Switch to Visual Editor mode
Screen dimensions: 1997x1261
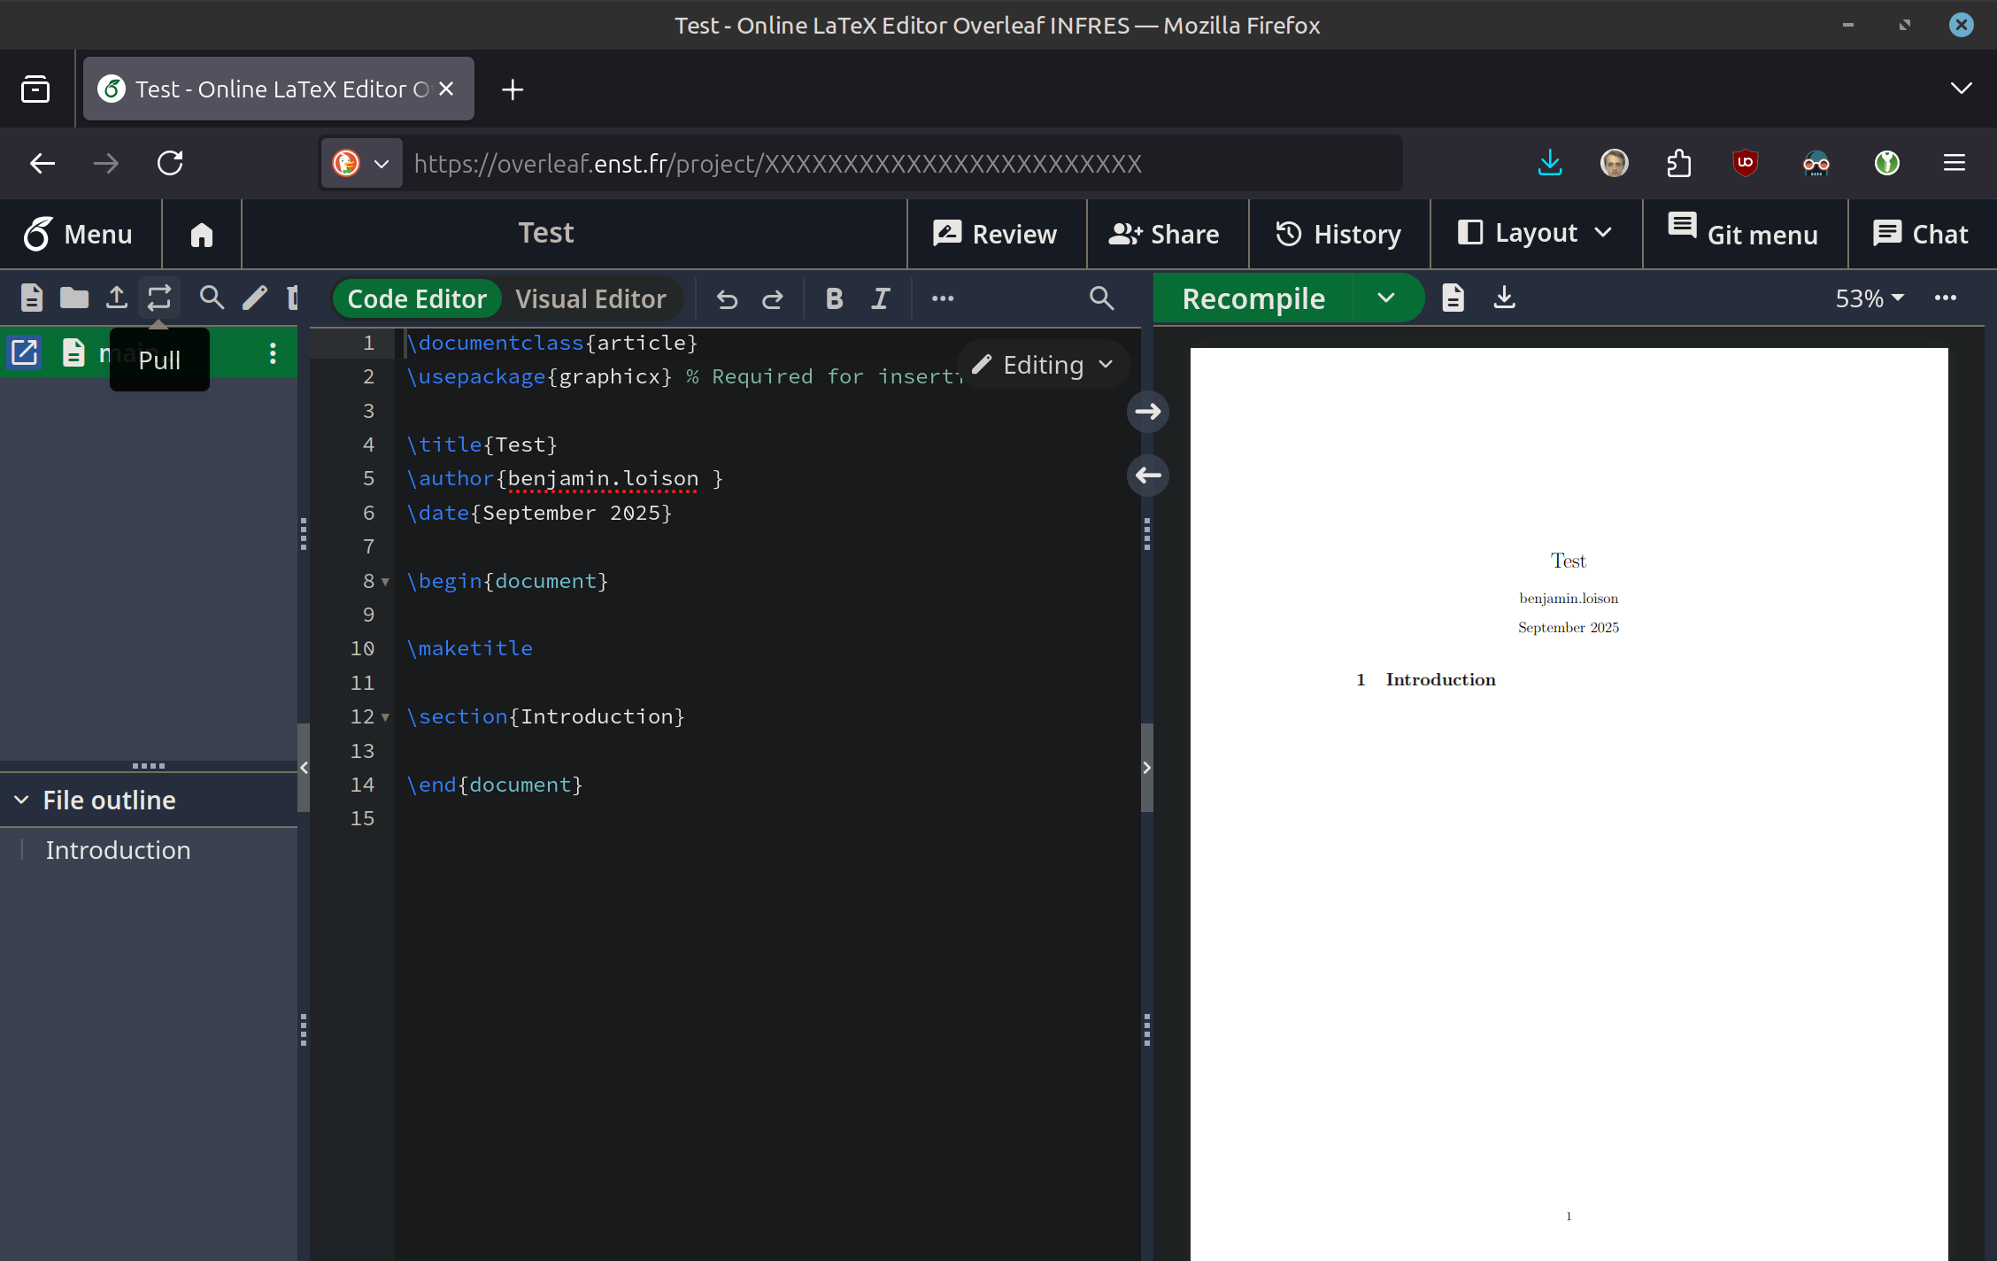coord(590,299)
